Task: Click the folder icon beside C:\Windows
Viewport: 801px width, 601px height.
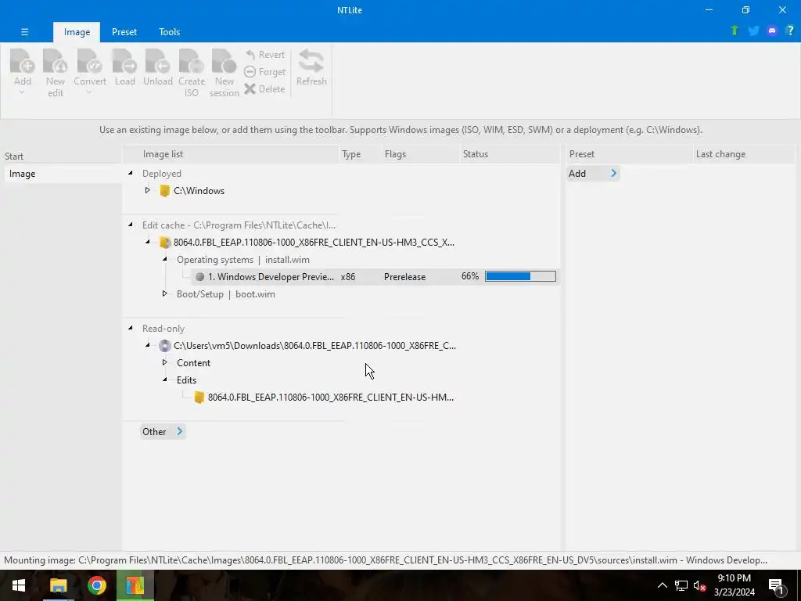Action: tap(164, 191)
